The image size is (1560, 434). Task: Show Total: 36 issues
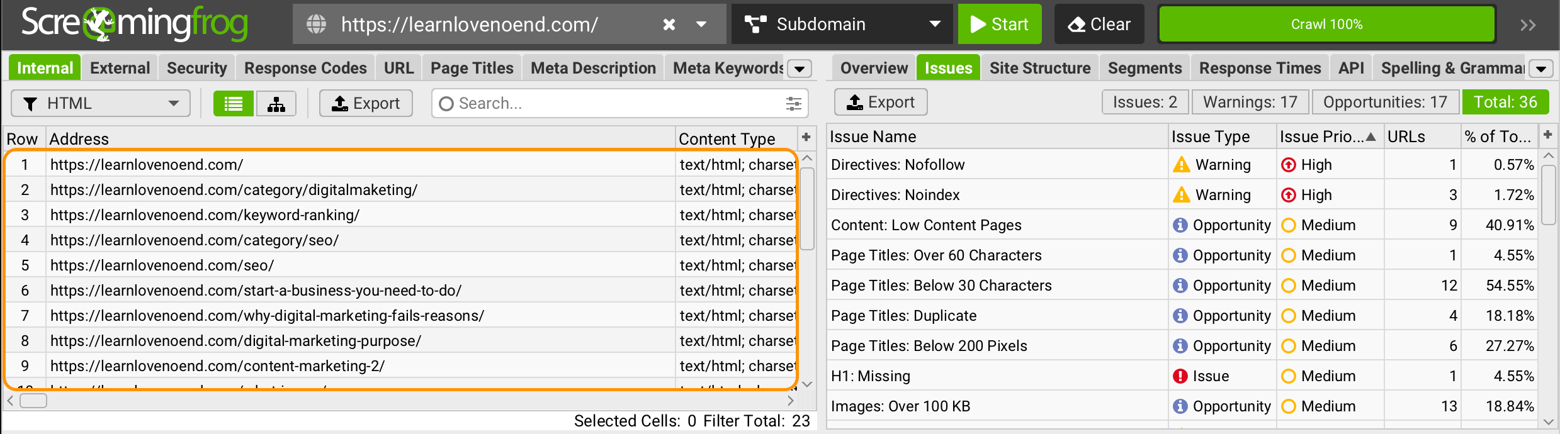[1505, 102]
